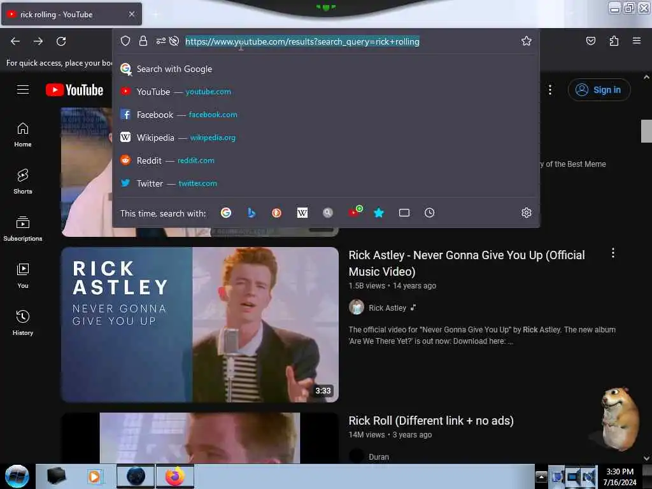Open the Windows Start orb
Viewport: 652px width, 489px height.
pos(17,476)
